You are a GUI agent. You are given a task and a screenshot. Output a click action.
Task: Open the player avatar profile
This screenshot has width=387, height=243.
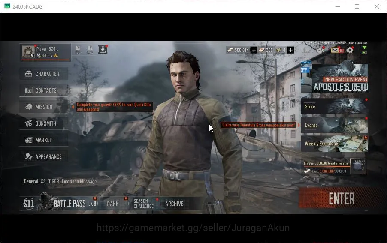click(x=28, y=52)
